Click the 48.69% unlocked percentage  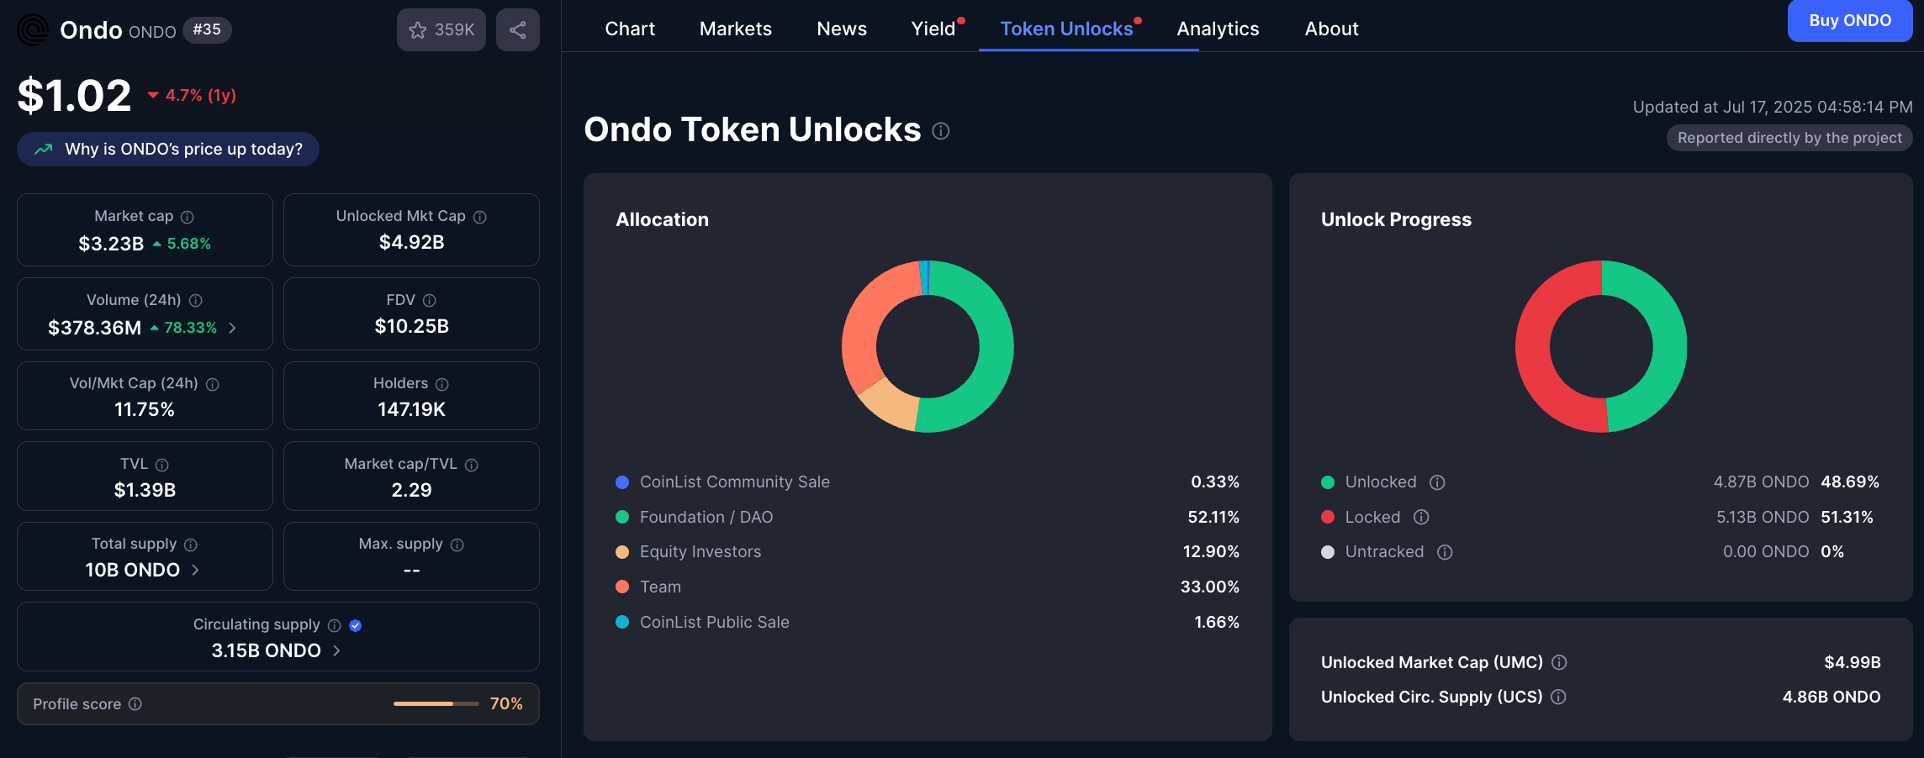point(1850,482)
